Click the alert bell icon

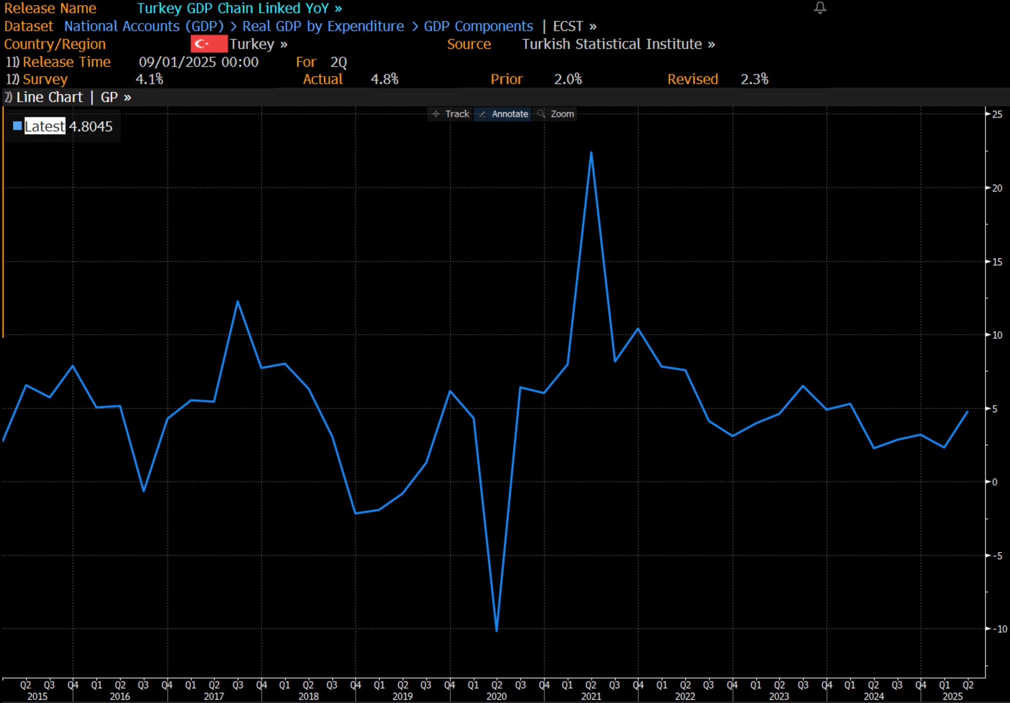tap(820, 8)
